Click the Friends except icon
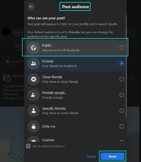141x162 pixels. (x=34, y=95)
